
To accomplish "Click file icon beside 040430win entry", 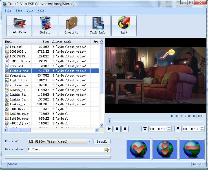I will click(x=7, y=109).
